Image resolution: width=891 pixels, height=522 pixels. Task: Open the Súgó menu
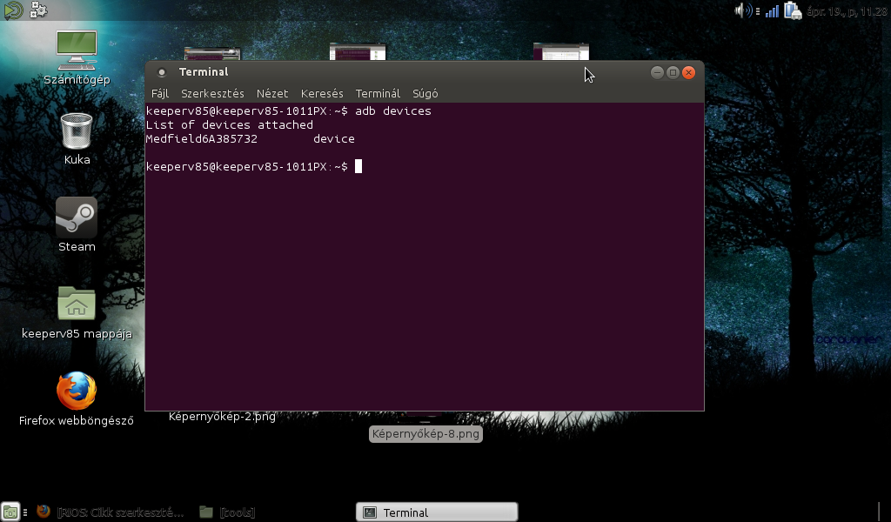click(425, 93)
